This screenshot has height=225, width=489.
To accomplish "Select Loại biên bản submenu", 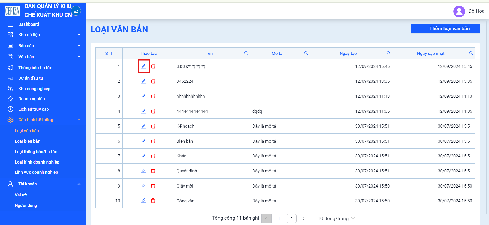I will tap(27, 141).
